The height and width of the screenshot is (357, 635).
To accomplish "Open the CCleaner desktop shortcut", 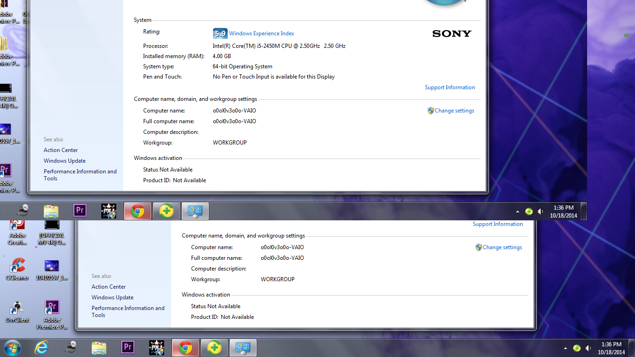I will [17, 269].
